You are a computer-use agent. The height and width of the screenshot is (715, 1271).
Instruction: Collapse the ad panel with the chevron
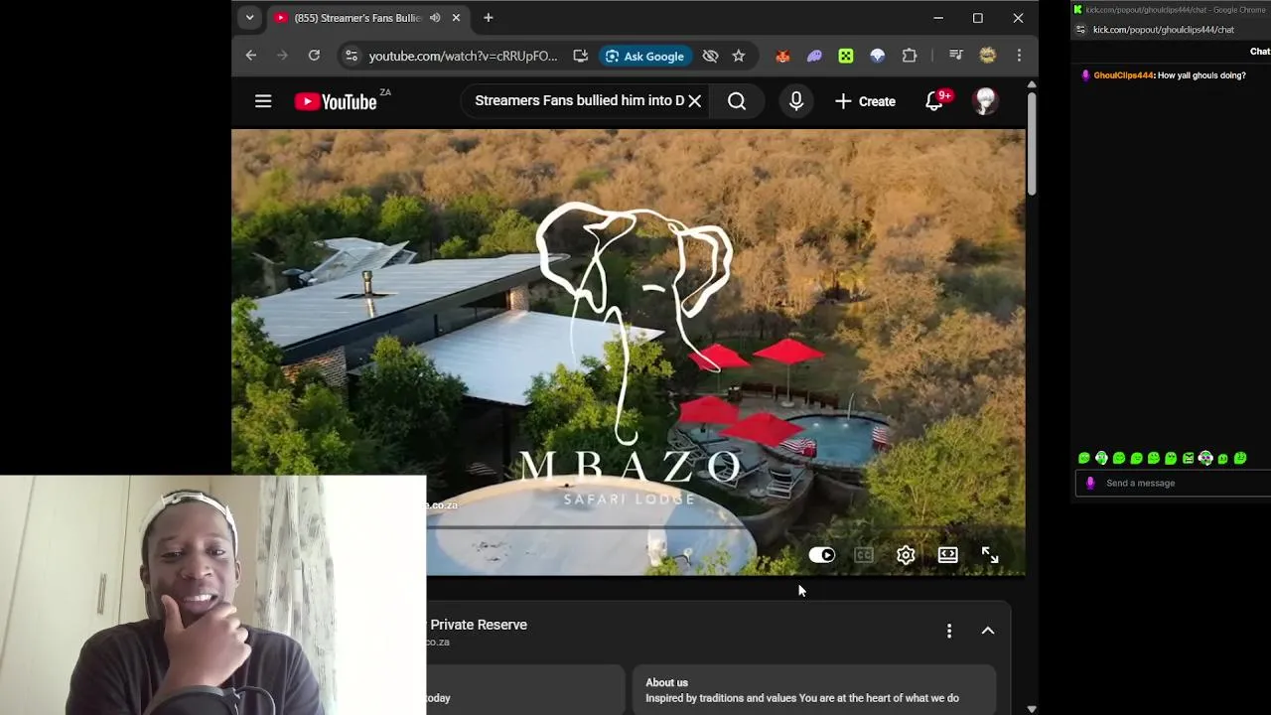point(988,631)
